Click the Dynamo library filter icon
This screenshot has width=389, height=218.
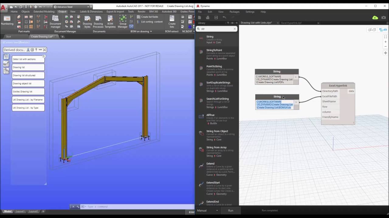[x=228, y=23]
